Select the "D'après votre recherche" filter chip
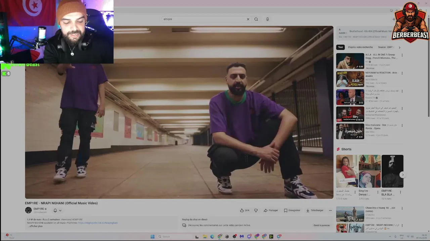The width and height of the screenshot is (430, 241). coord(360,47)
